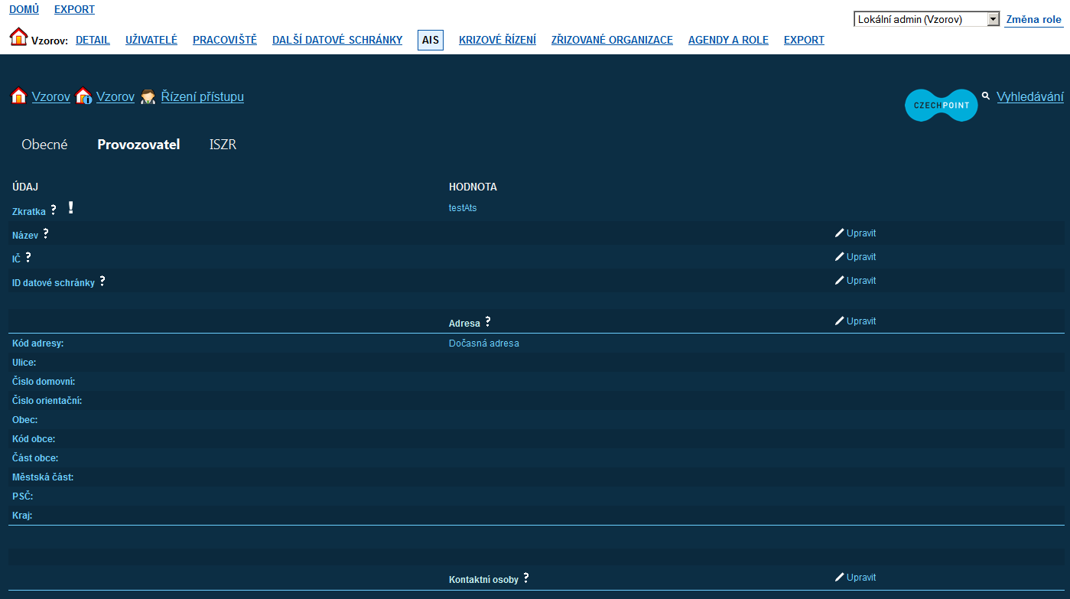Click the CzechPoint logo
1070x599 pixels.
click(942, 106)
